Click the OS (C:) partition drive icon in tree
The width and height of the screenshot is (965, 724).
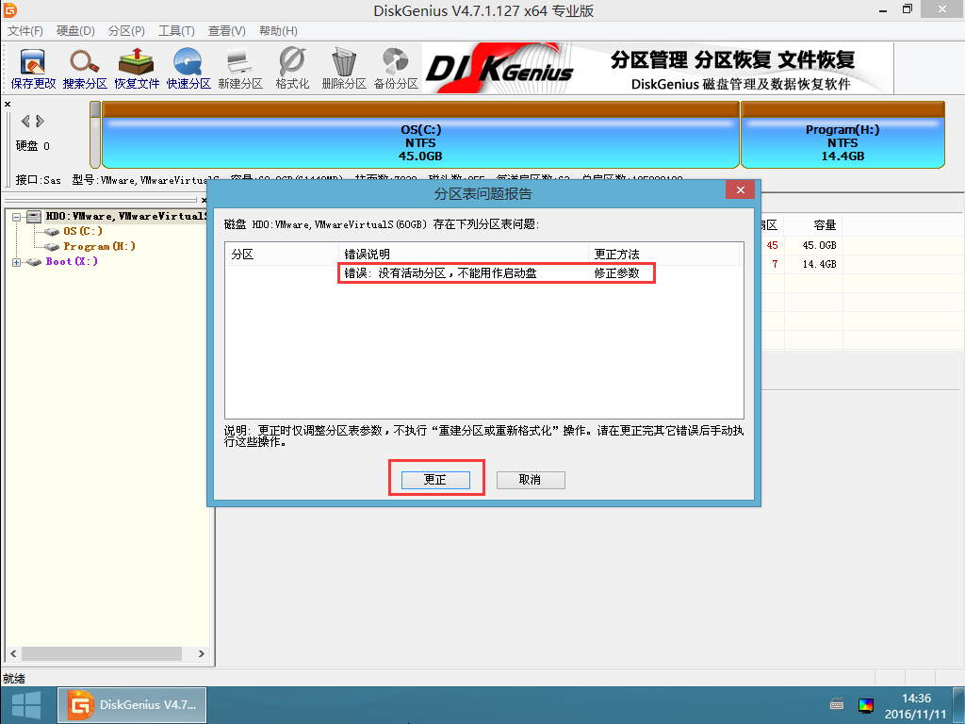[x=52, y=232]
